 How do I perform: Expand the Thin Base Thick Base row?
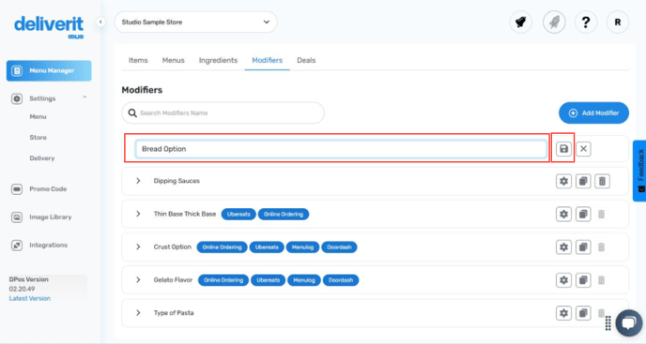click(138, 214)
